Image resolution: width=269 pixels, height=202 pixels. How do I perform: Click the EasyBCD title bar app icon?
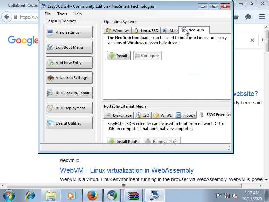click(x=43, y=6)
